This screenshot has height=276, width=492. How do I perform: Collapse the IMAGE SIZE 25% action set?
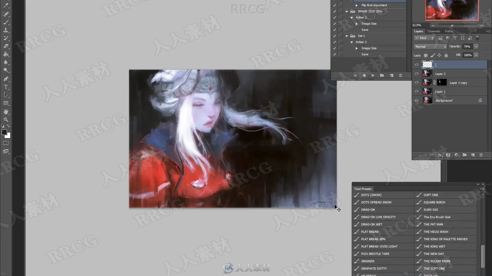pyautogui.click(x=347, y=11)
